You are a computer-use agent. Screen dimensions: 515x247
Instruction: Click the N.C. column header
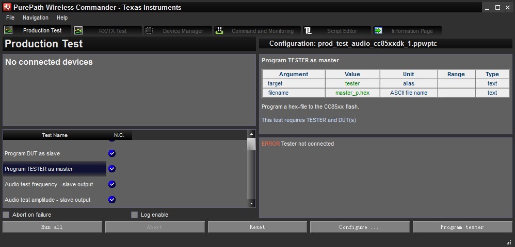click(119, 135)
